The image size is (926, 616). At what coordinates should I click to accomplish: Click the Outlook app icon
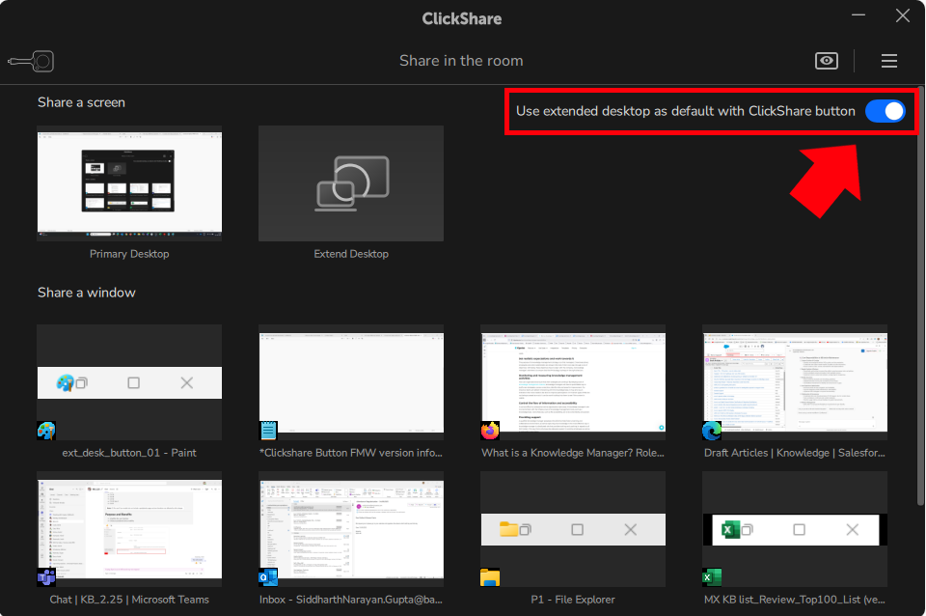point(268,577)
